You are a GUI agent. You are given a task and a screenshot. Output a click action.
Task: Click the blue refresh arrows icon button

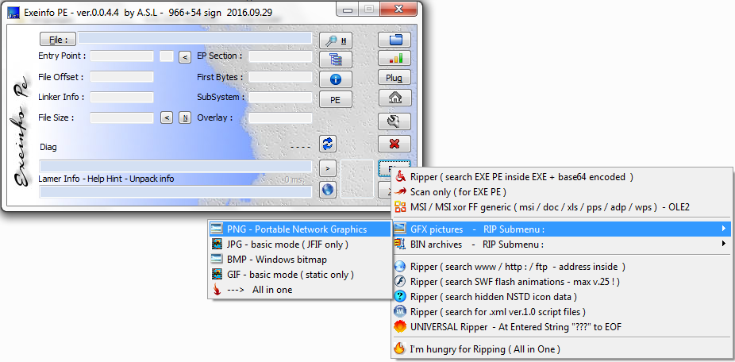pyautogui.click(x=328, y=144)
